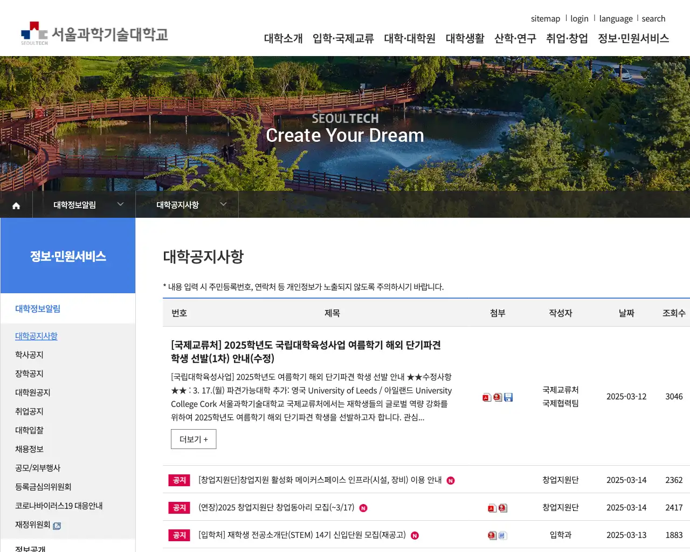The image size is (690, 552).
Task: Click the new badge on 전공소개단 notice
Action: (415, 535)
